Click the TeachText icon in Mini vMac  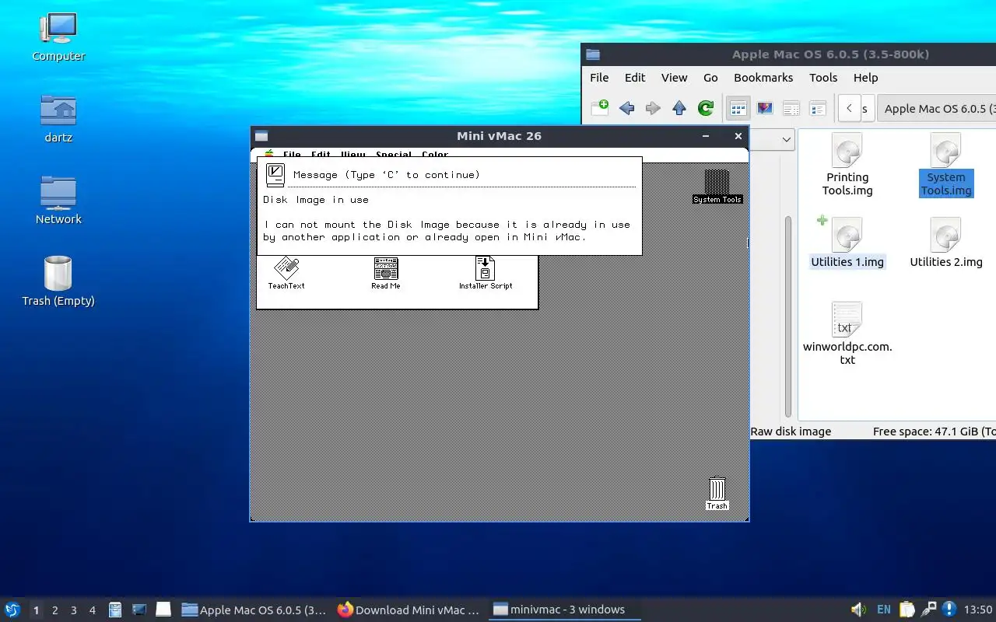pos(286,273)
